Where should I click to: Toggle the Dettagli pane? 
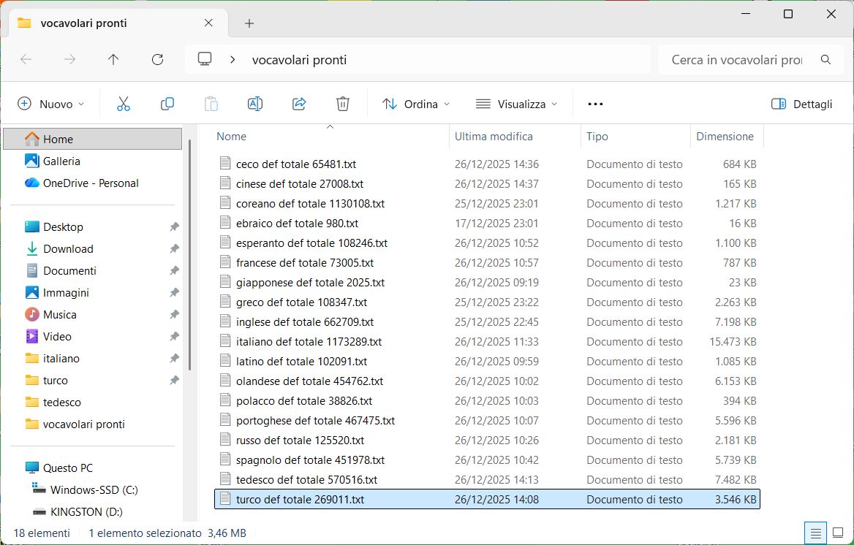click(x=802, y=104)
